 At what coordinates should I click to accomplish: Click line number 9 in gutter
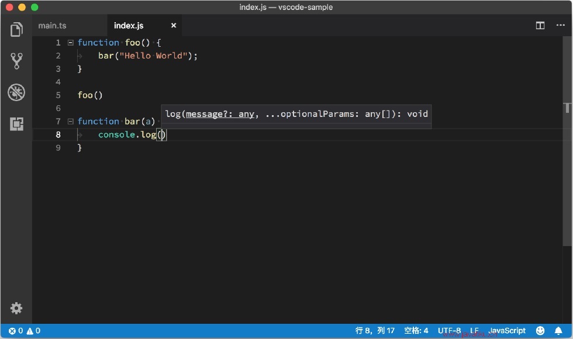click(x=58, y=147)
